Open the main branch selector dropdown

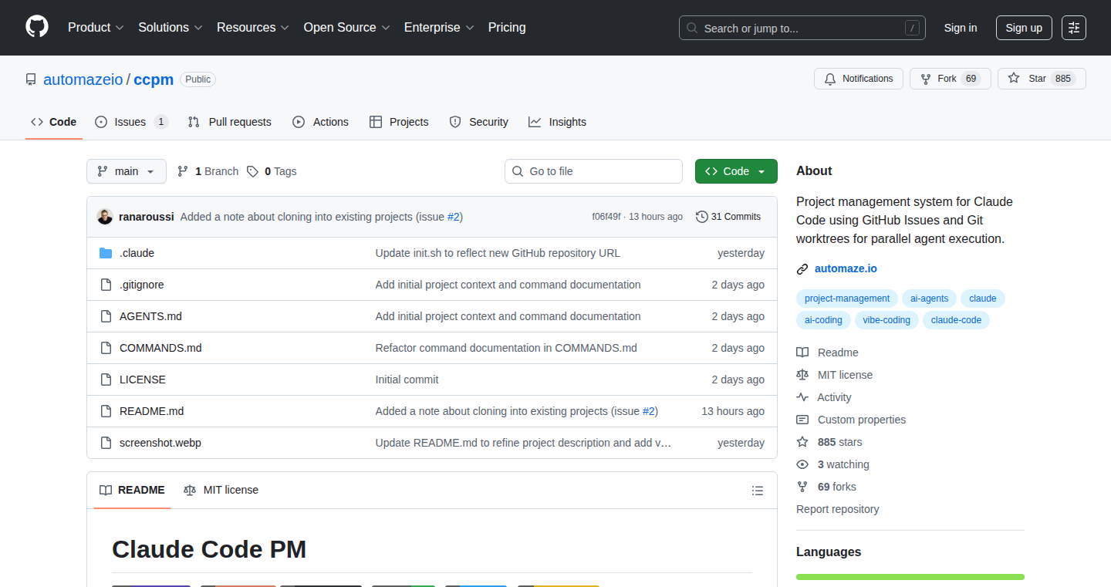point(127,171)
